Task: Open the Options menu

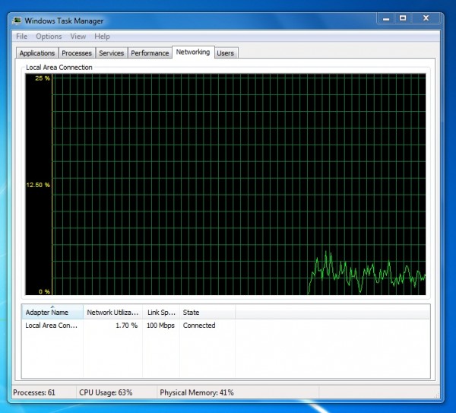Action: tap(49, 37)
